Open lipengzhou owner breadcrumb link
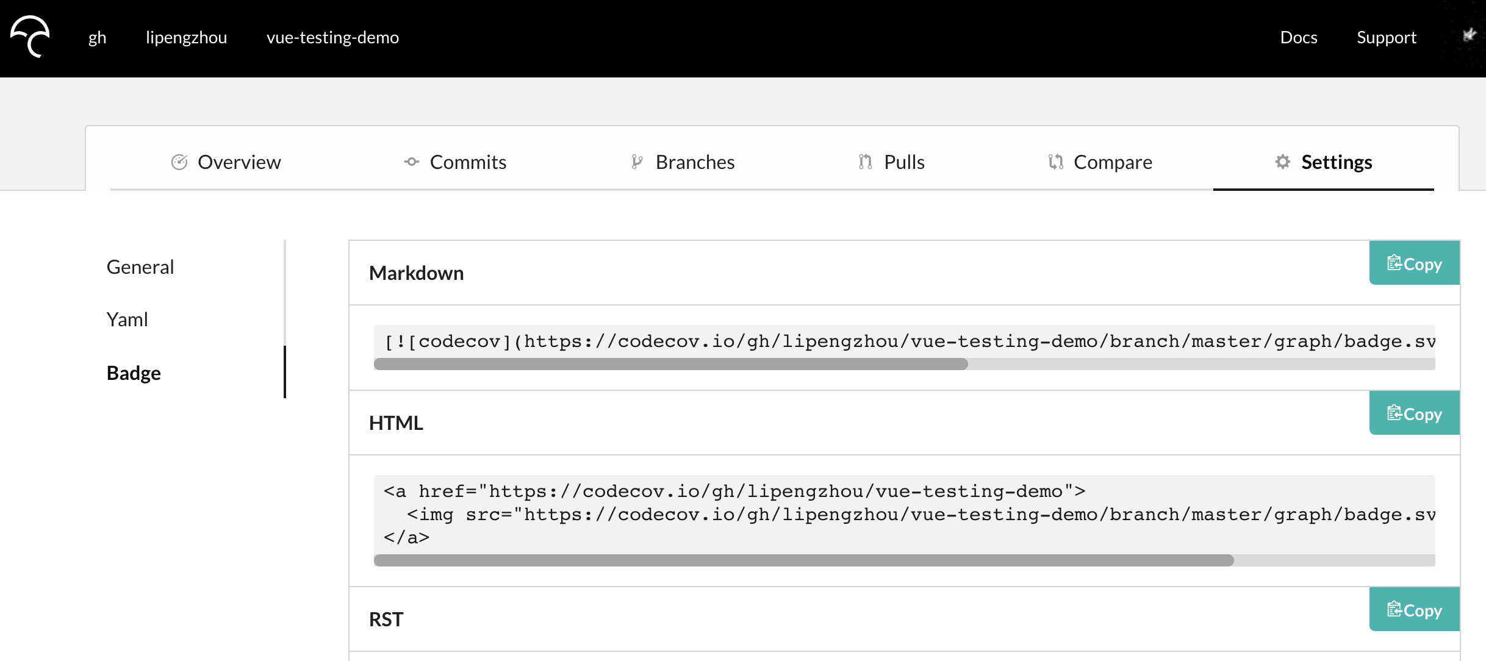The height and width of the screenshot is (661, 1486). pos(186,37)
